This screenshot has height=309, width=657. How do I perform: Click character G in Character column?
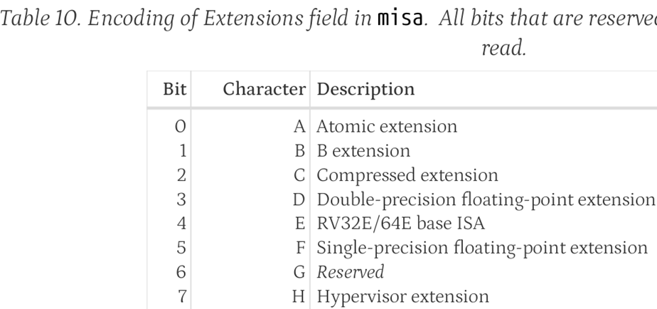(x=299, y=272)
